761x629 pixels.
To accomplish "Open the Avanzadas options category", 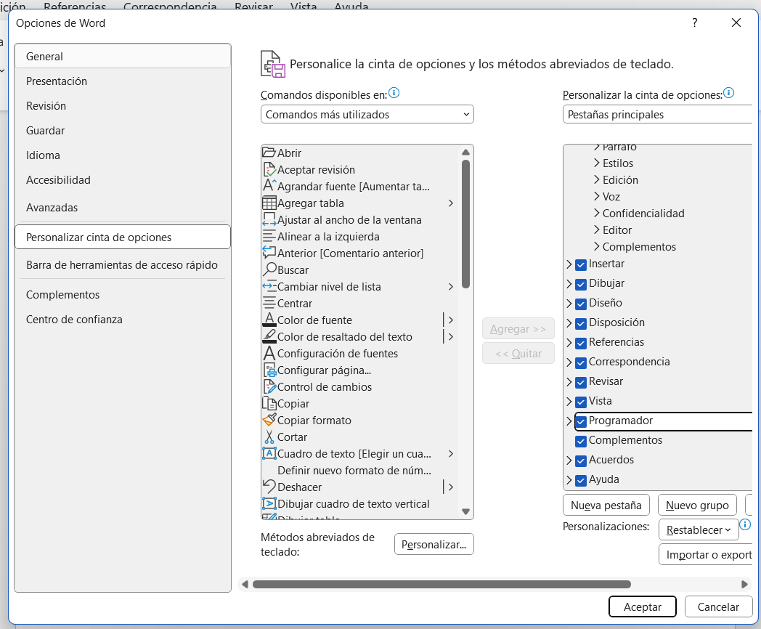I will tap(52, 208).
